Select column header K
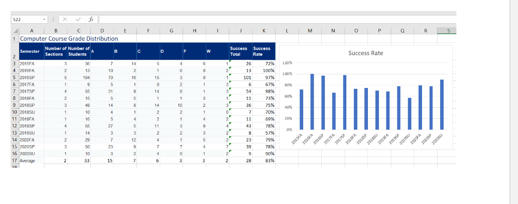Screen dimensions: 518x204 [x=264, y=31]
